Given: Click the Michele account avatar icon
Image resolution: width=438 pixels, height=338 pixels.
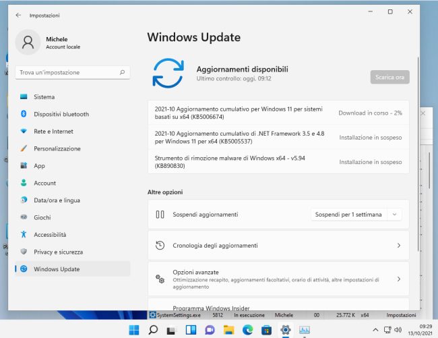Looking at the screenshot, I should (28, 43).
